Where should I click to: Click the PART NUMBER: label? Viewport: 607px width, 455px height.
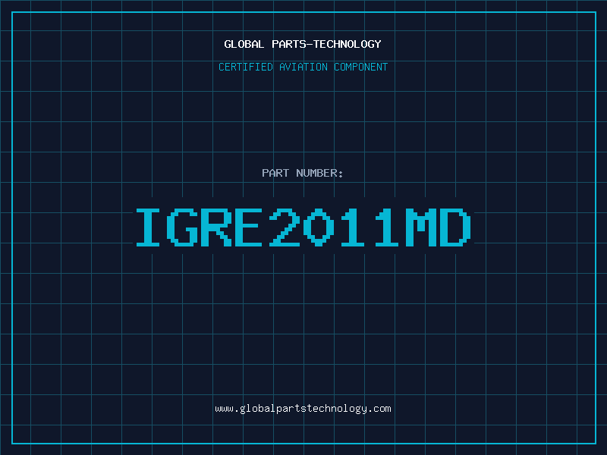click(302, 173)
